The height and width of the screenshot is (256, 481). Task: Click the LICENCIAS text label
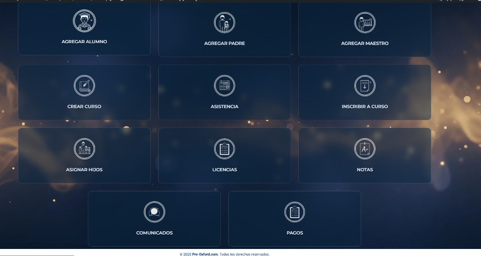225,170
